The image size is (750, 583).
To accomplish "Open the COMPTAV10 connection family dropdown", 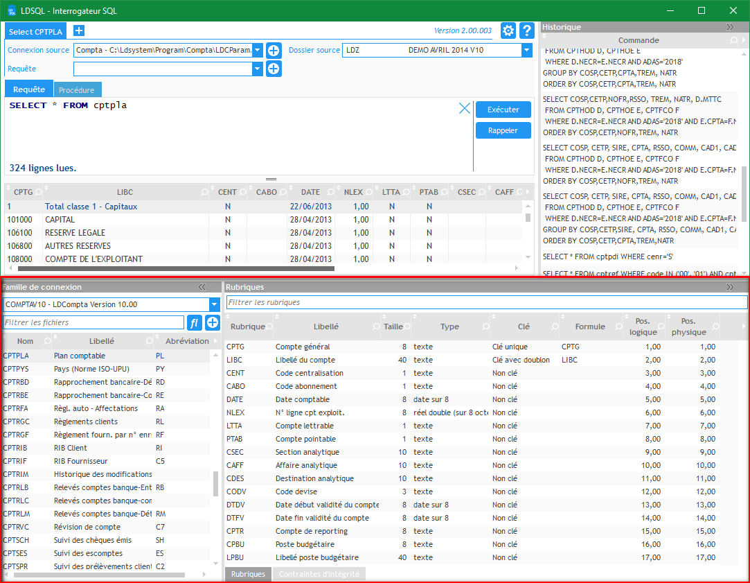I will pos(214,304).
